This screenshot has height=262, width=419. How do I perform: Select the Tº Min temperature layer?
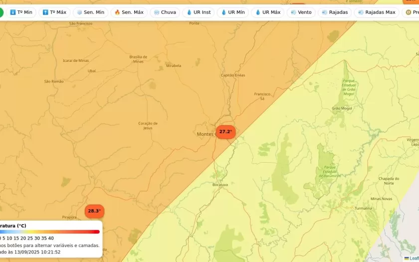pyautogui.click(x=21, y=12)
